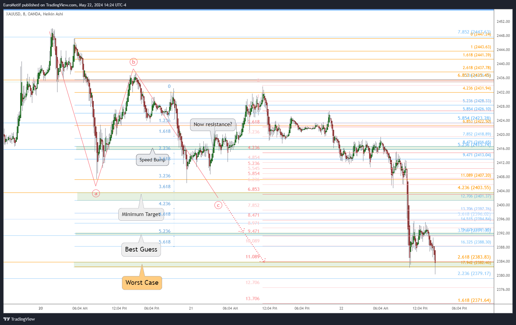Viewport: 516px width, 325px height.
Task: Click the pink Fibonacci label '6.853'
Action: (254, 189)
